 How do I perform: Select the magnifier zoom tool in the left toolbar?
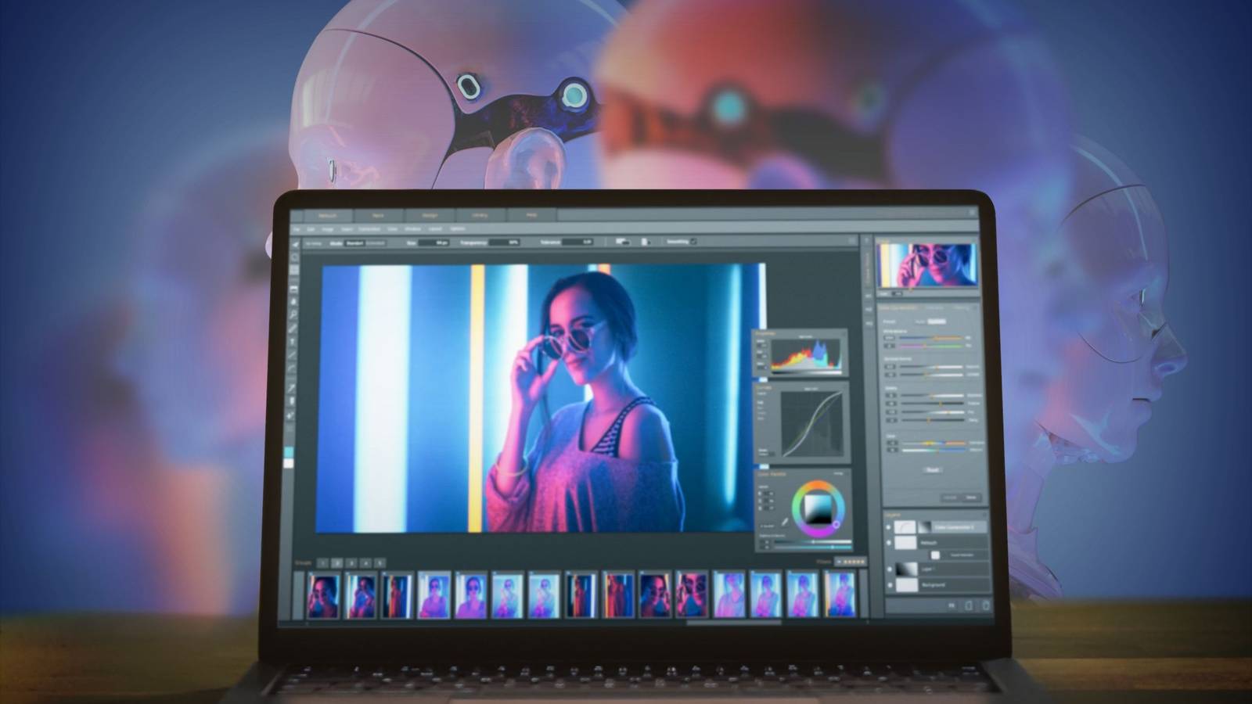[293, 314]
